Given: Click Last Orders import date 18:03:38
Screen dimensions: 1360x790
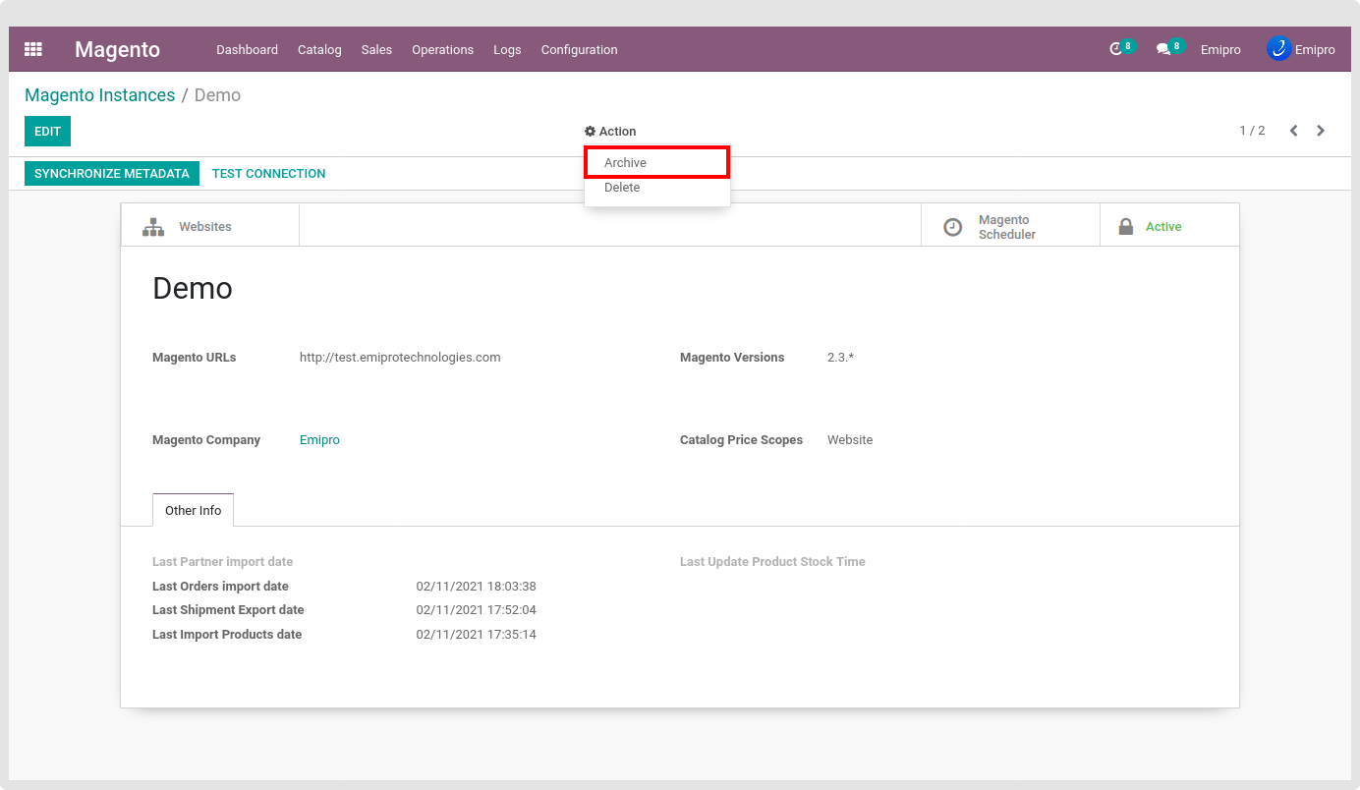Looking at the screenshot, I should pyautogui.click(x=476, y=587).
